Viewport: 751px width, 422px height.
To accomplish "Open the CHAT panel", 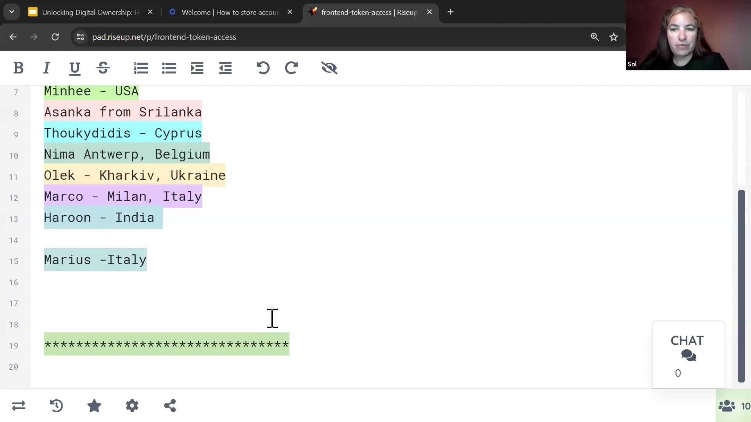I will coord(688,354).
